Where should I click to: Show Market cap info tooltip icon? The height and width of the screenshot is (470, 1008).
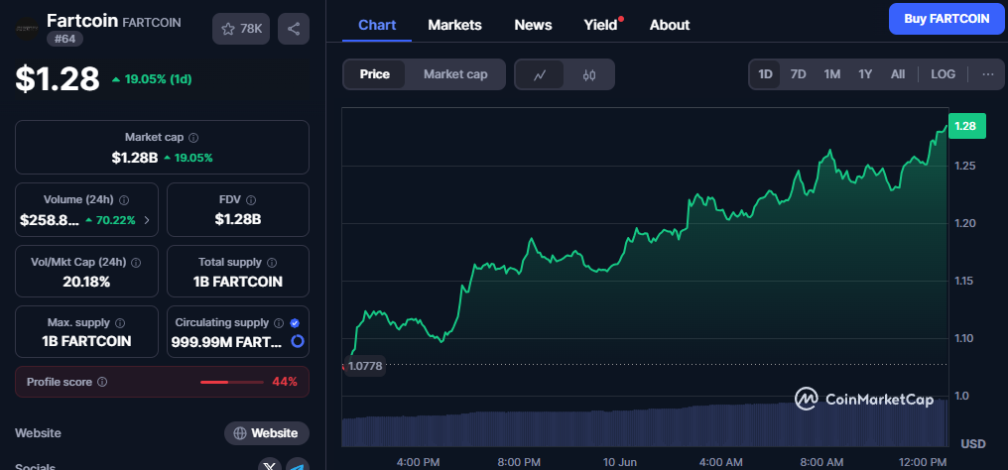click(193, 138)
